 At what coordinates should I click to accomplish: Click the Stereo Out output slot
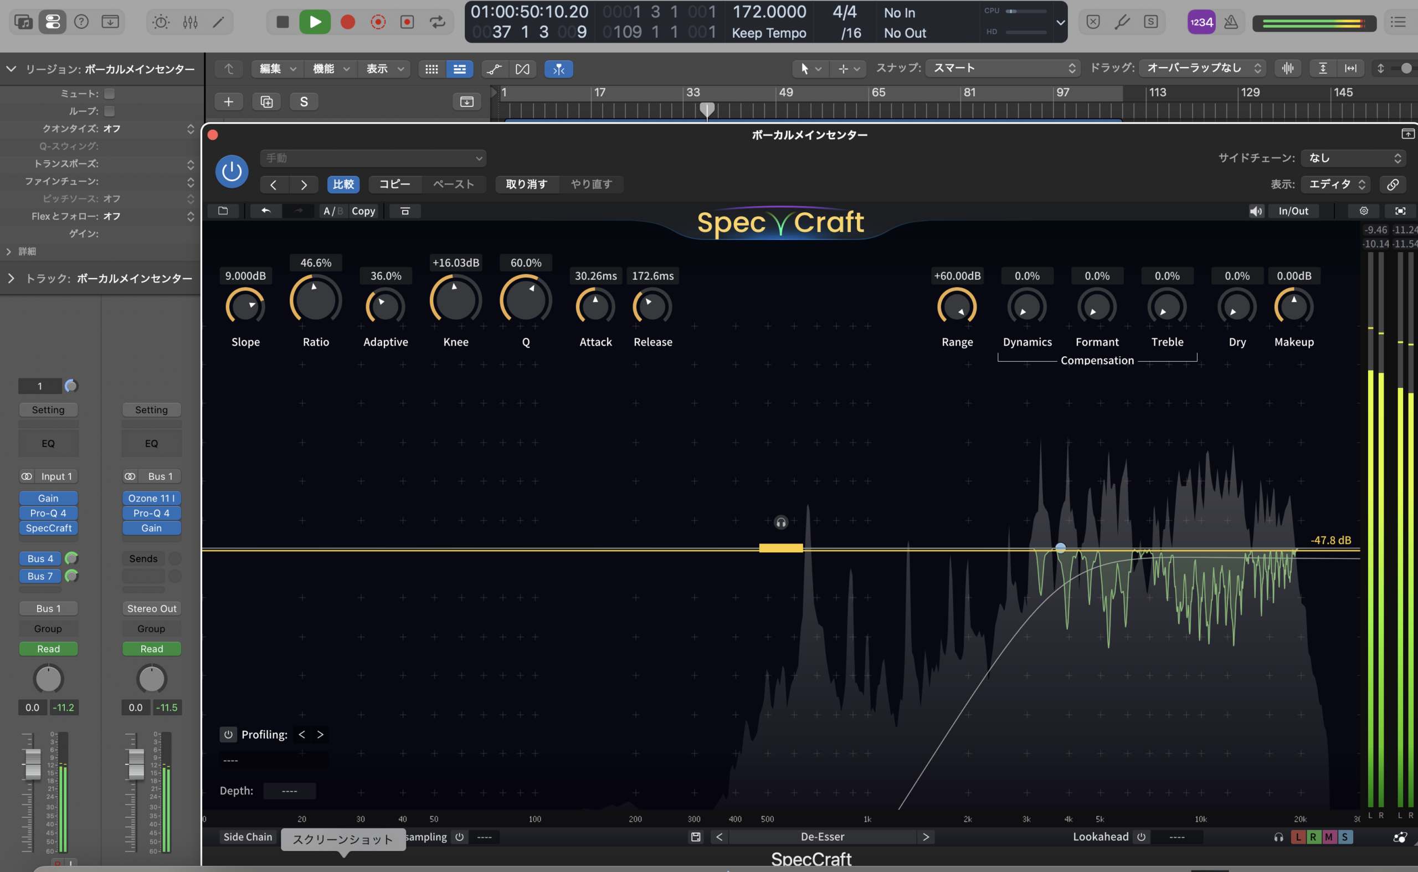(x=152, y=609)
